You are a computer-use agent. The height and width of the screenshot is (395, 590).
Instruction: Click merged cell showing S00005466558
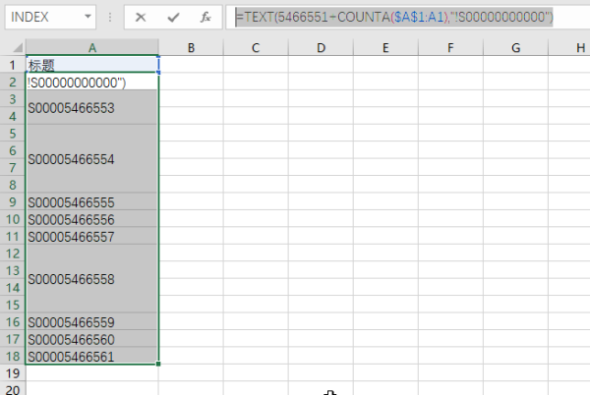[91, 279]
